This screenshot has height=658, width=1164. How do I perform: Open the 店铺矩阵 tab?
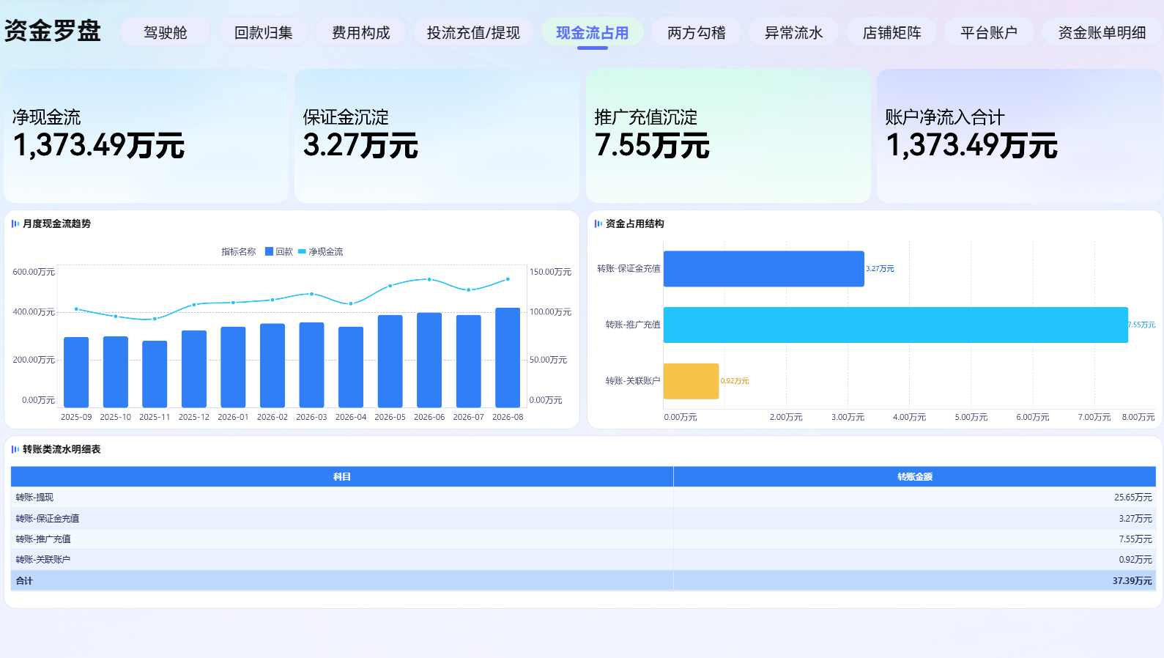892,33
